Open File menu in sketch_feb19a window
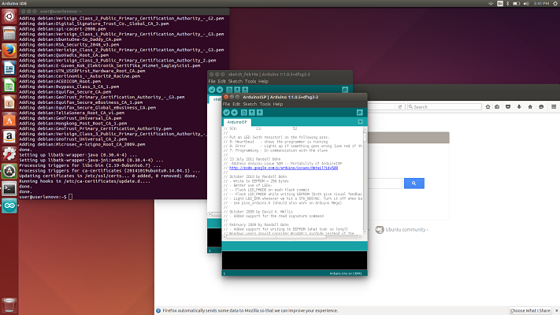 (x=212, y=81)
